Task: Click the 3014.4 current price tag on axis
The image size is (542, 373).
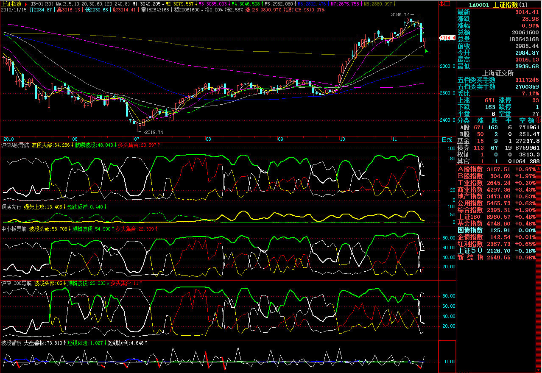Action: 447,38
